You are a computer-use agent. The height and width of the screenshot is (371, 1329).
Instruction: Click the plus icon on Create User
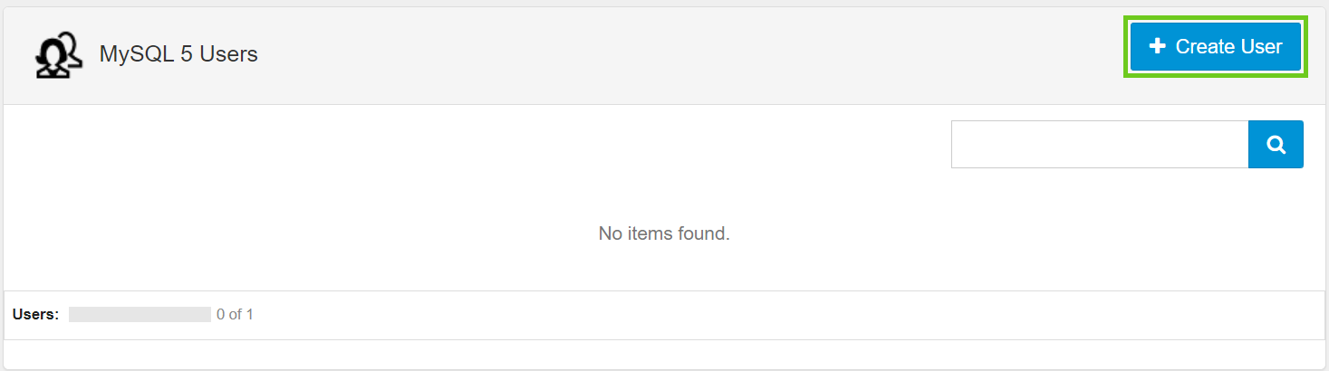tap(1157, 47)
